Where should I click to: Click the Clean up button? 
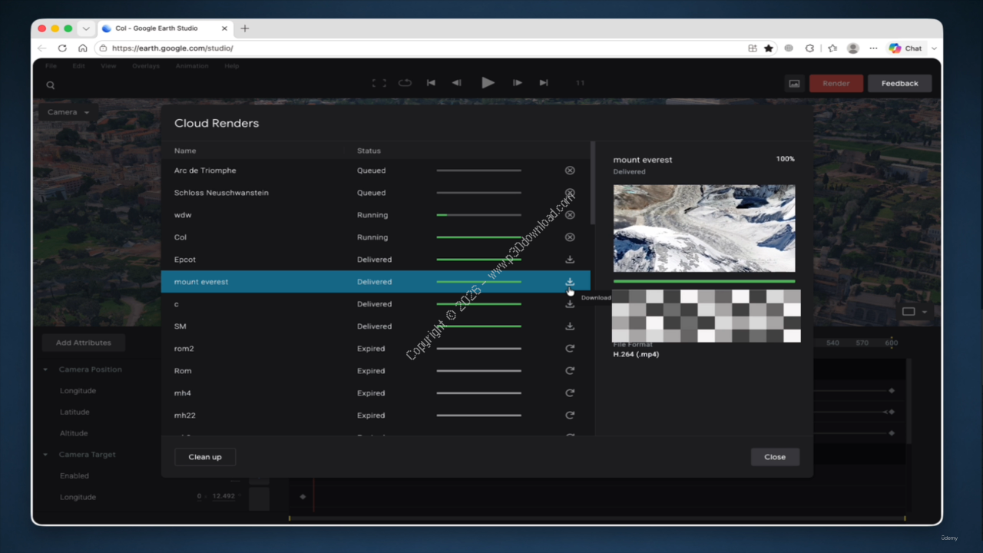point(205,457)
